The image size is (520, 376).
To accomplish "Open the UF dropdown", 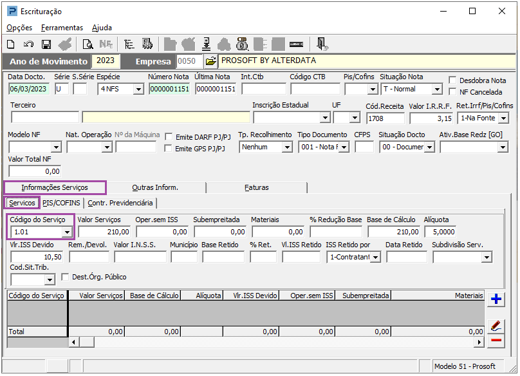I will coord(355,118).
